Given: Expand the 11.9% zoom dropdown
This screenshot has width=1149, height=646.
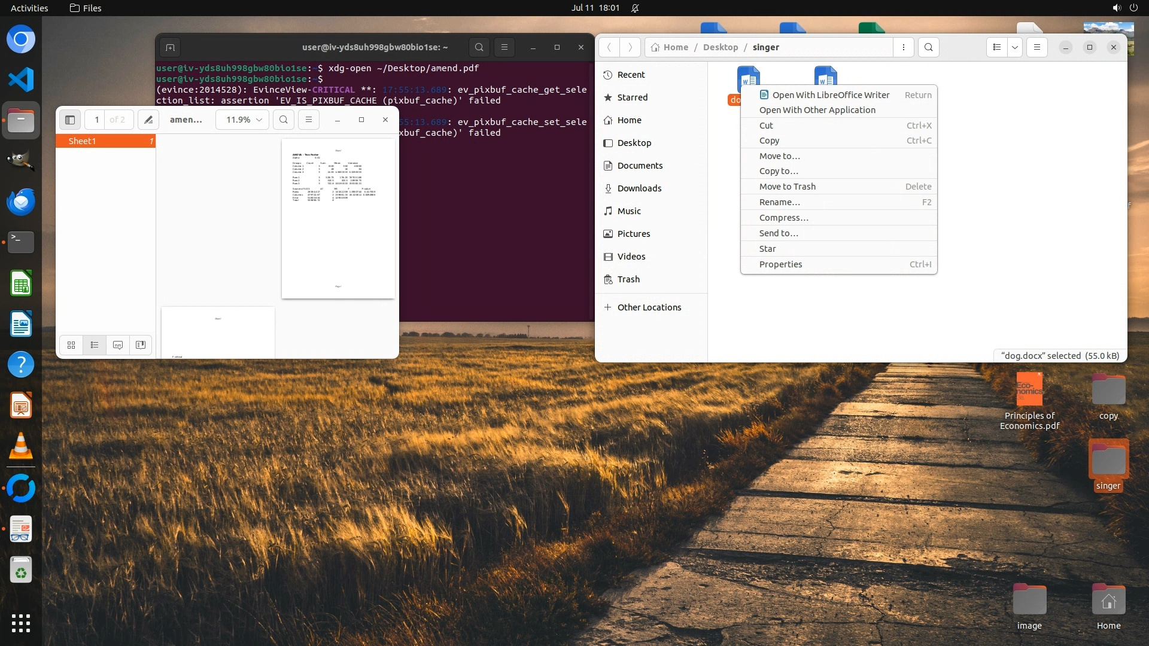Looking at the screenshot, I should (243, 120).
